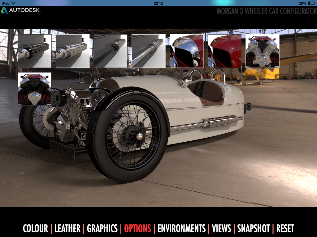Pick the body-coloured red cowl thumbnail
Image resolution: width=317 pixels, height=237 pixels.
(224, 51)
